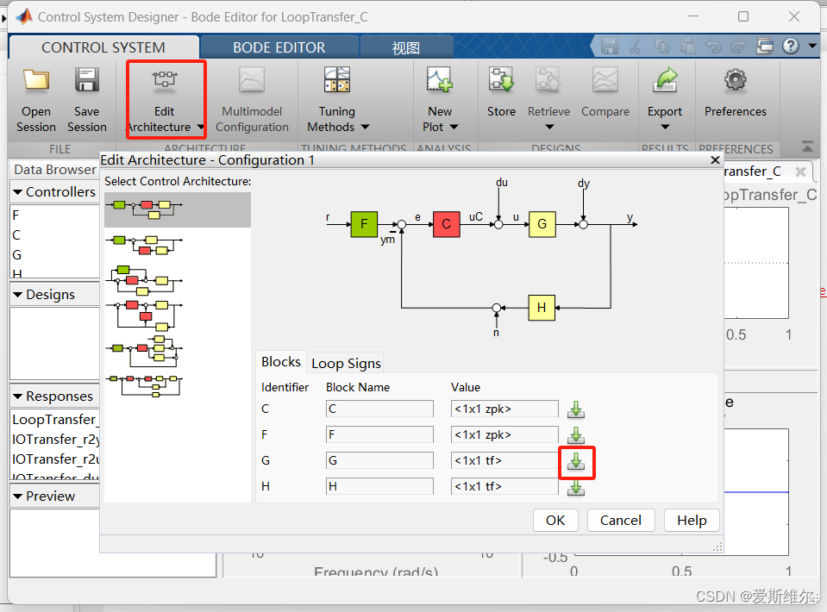Click OK in Edit Architecture dialog

click(x=555, y=521)
